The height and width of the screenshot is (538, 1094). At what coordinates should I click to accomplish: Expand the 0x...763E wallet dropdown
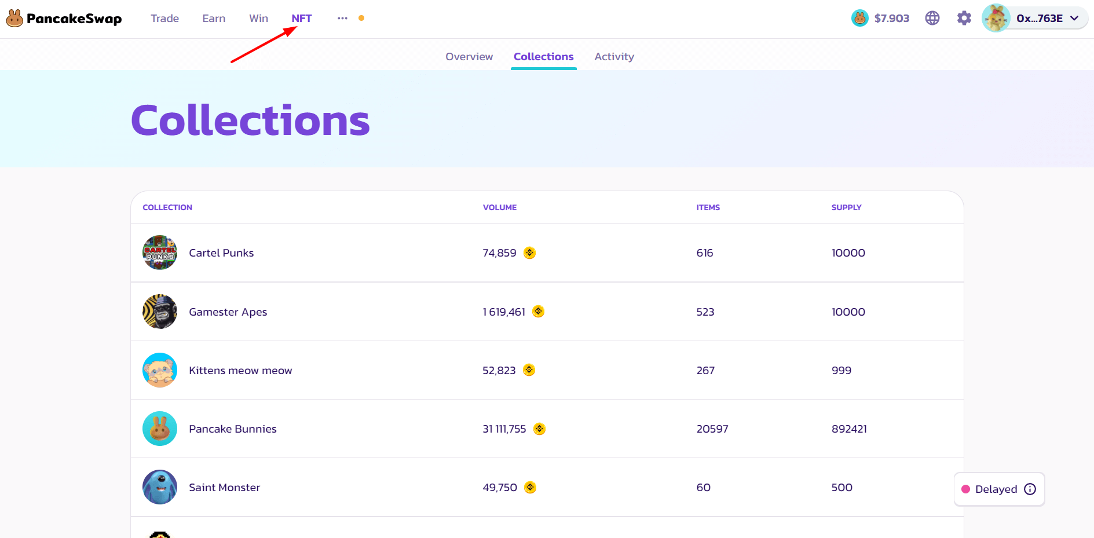[1074, 19]
